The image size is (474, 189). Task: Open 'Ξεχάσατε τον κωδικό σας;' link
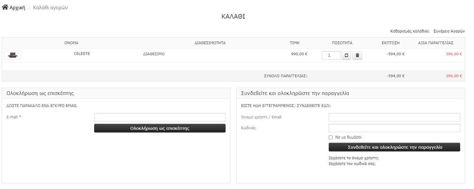[352, 164]
